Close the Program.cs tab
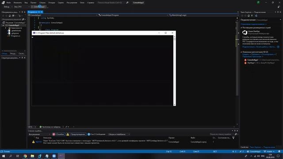283x159 pixels. [42, 12]
